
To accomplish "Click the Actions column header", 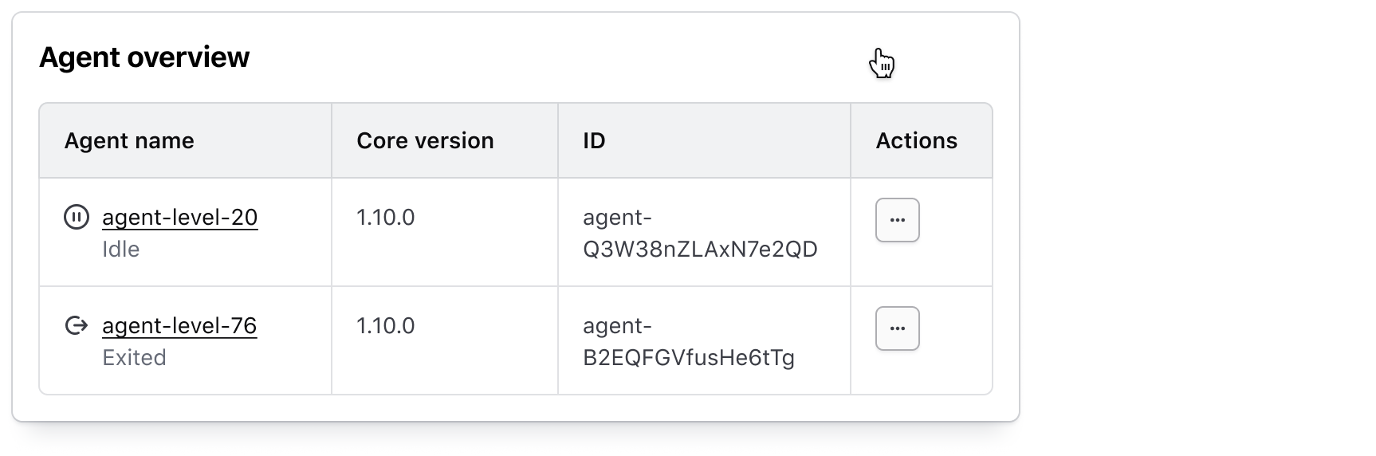I will [x=916, y=140].
